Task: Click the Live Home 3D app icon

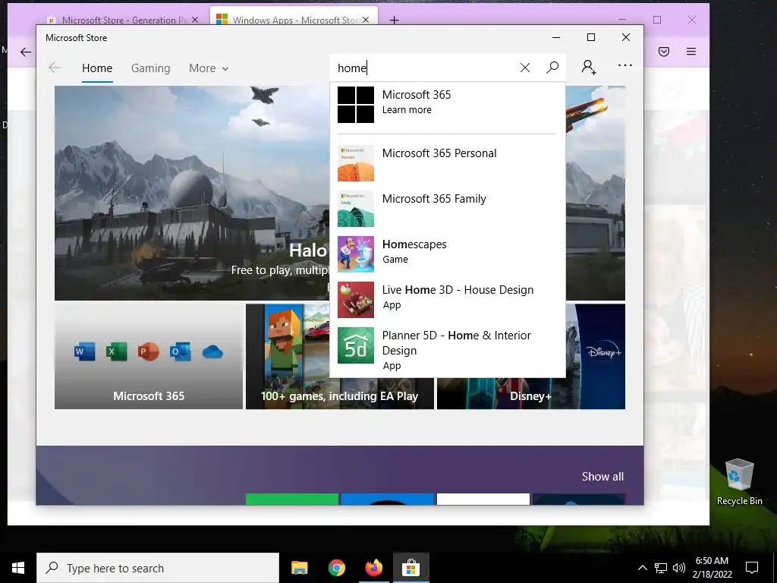Action: (356, 300)
